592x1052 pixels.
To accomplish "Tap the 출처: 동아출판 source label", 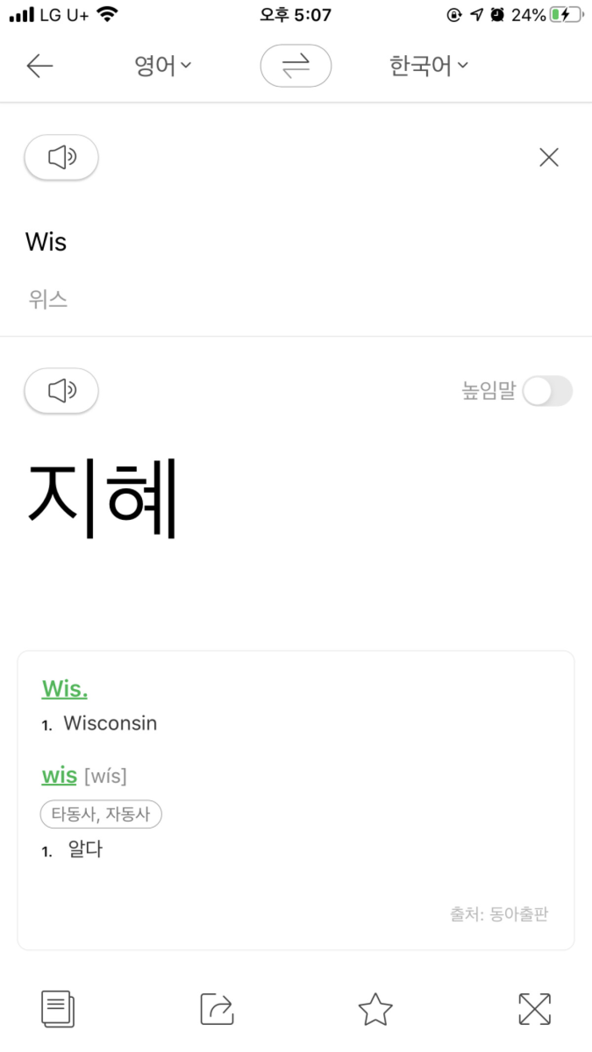I will 499,914.
